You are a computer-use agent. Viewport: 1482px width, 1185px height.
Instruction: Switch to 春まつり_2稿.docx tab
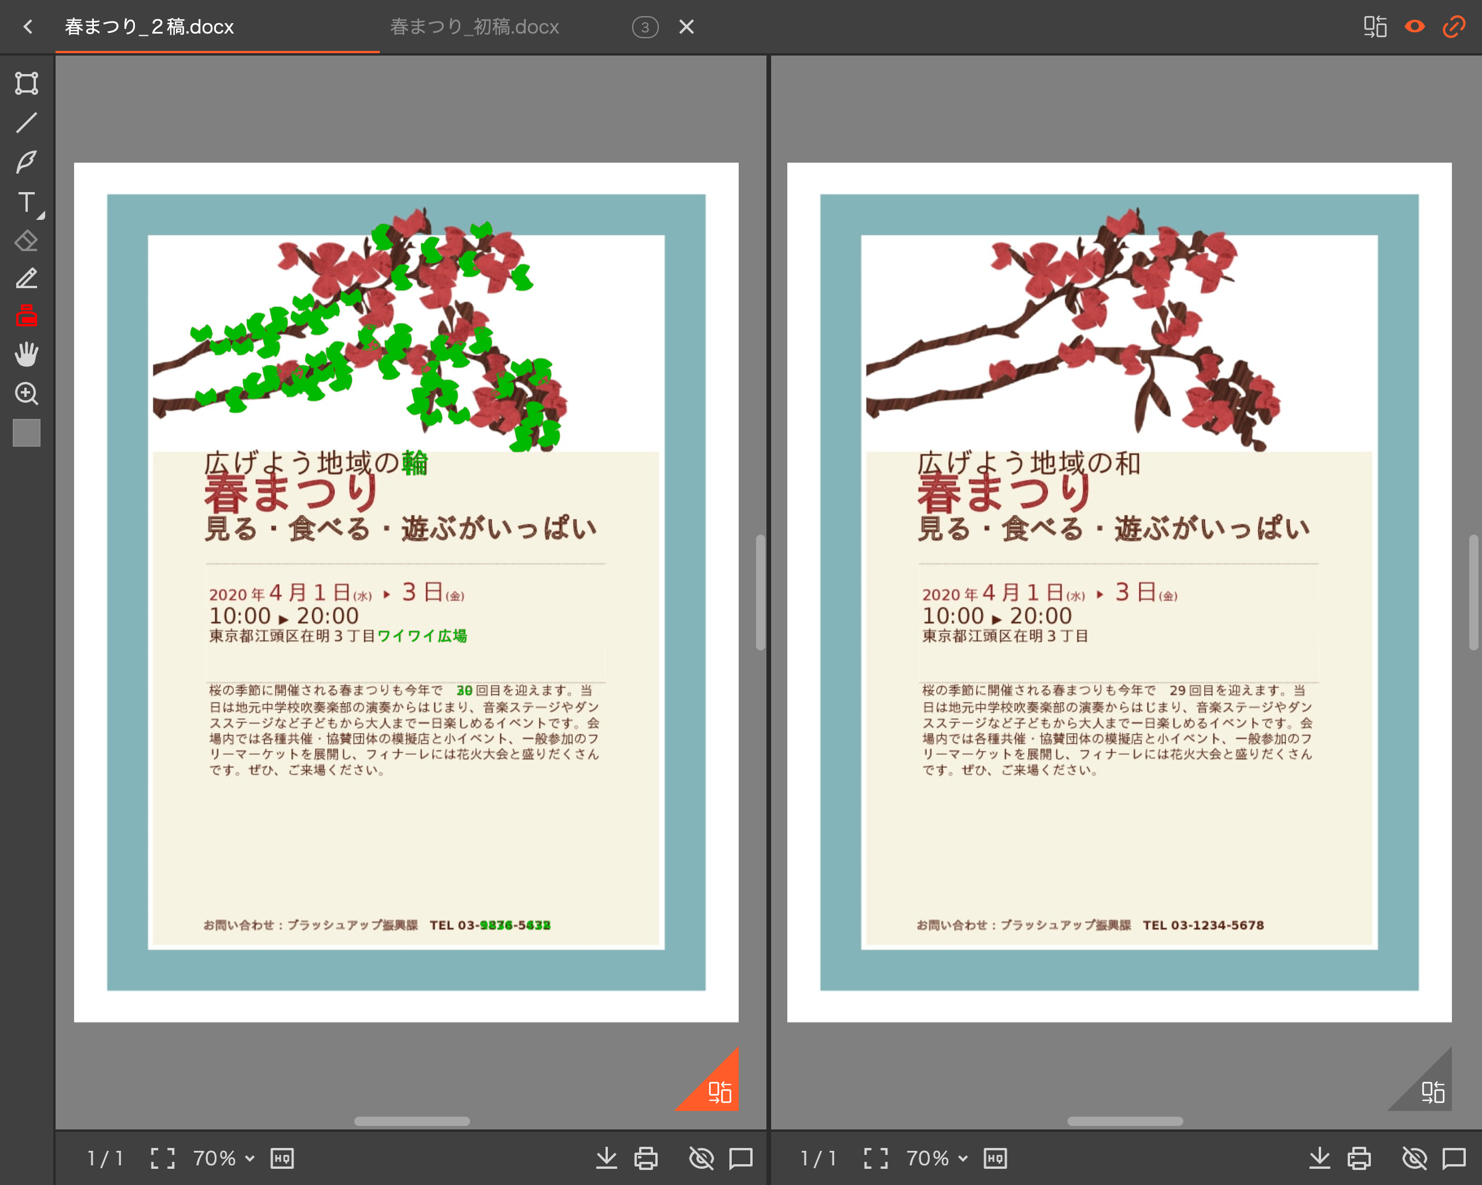149,27
